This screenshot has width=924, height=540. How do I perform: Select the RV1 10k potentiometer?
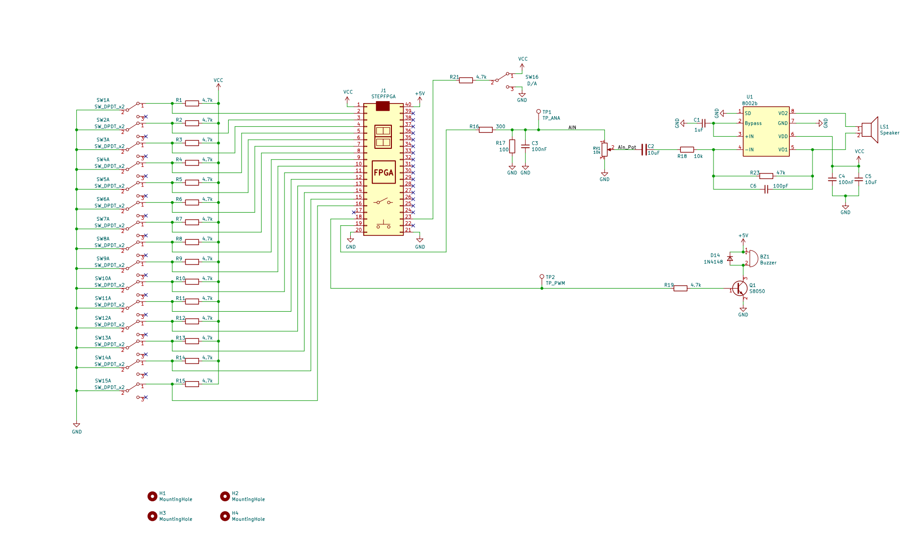[604, 149]
